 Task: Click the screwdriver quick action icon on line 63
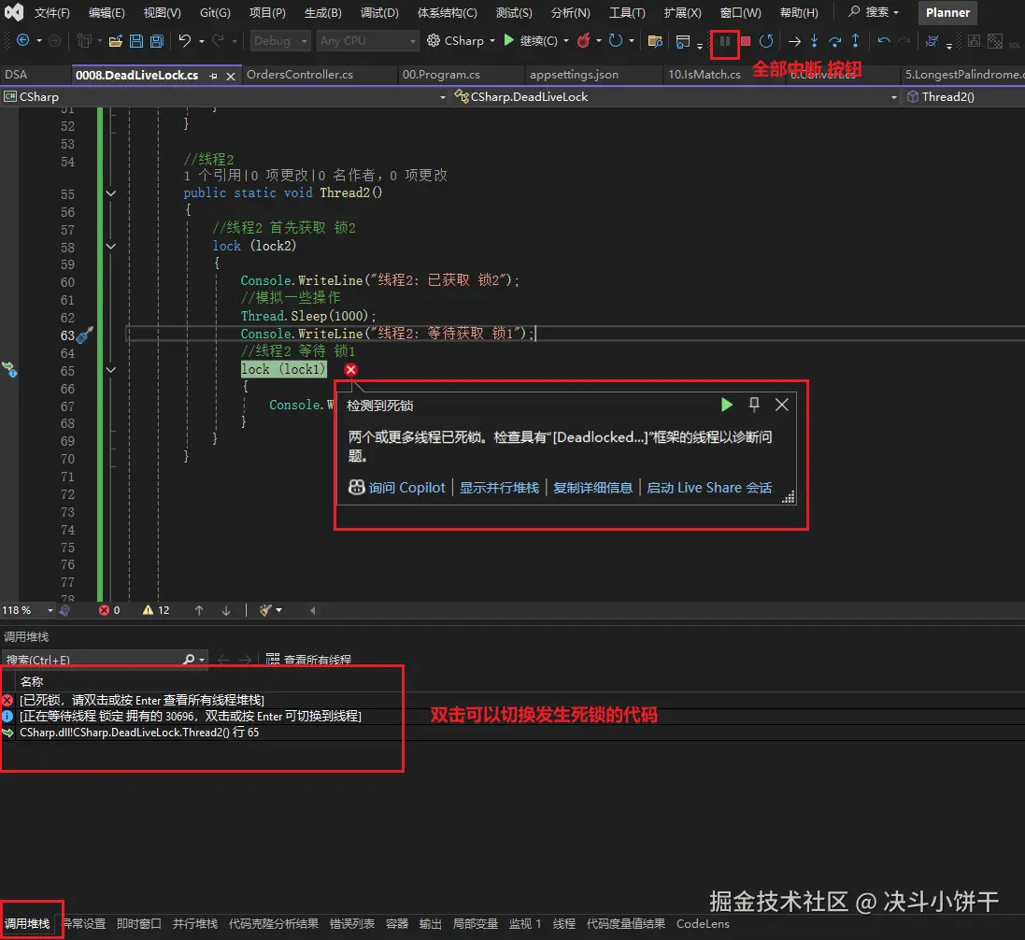click(85, 335)
